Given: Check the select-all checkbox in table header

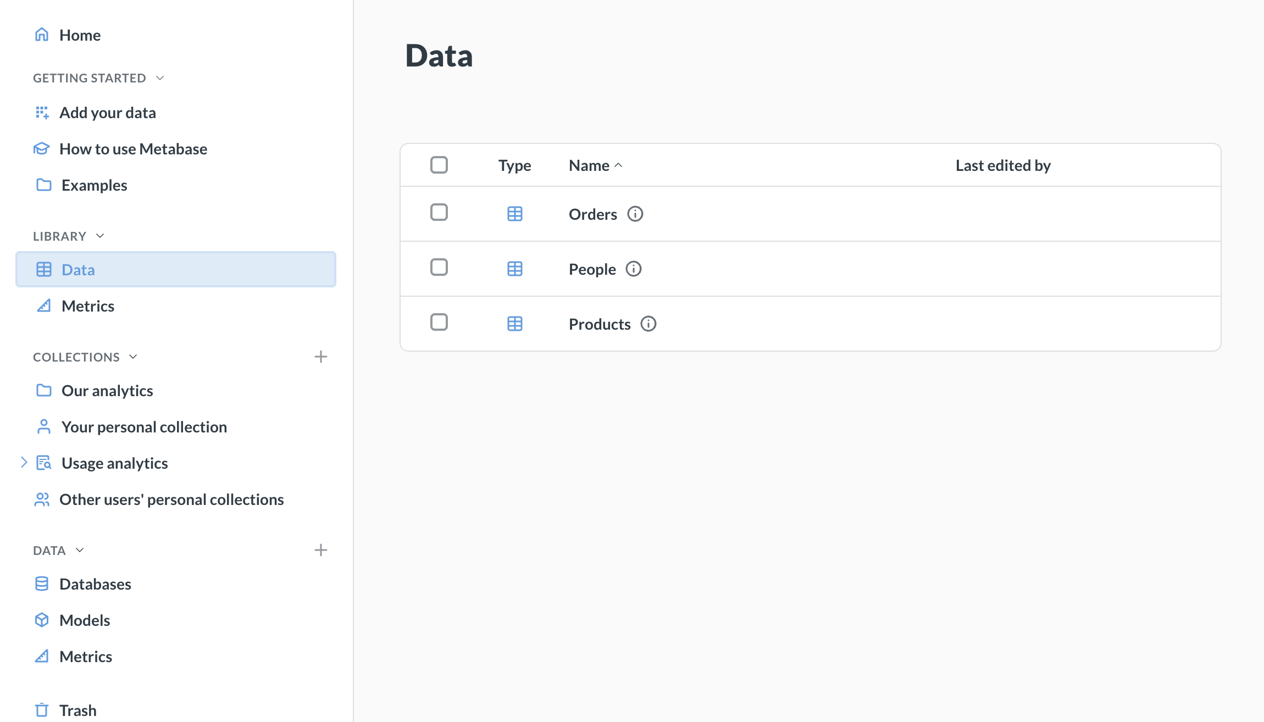Looking at the screenshot, I should pos(439,165).
